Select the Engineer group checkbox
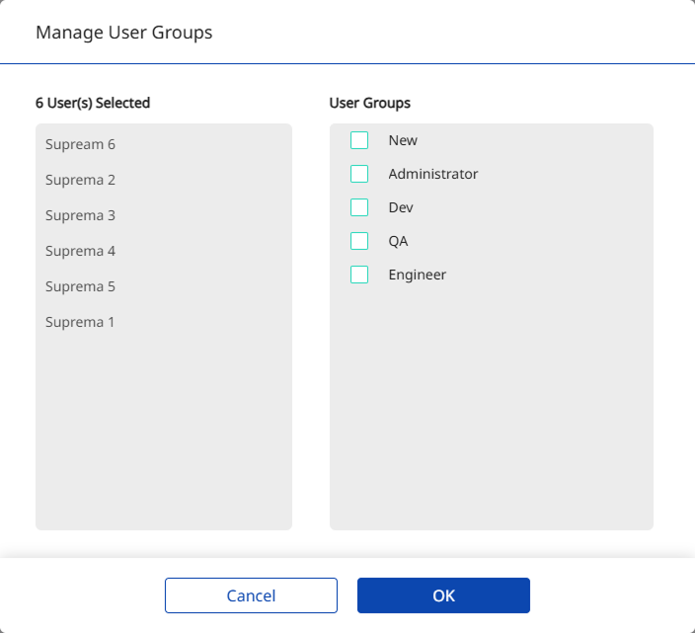Screen dimensions: 695x633 359,275
